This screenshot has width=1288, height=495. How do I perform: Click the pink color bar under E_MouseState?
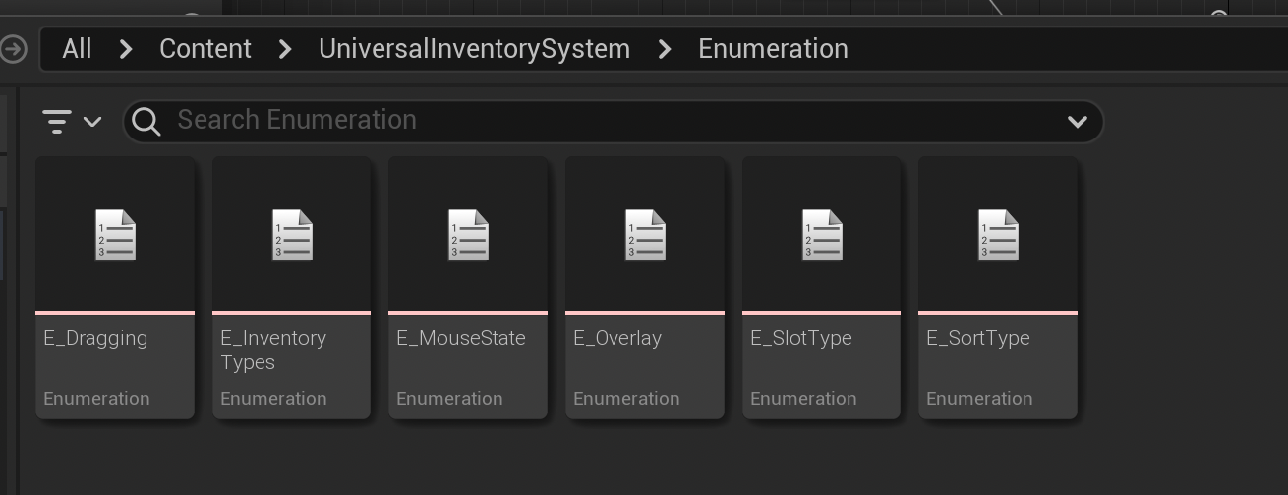[468, 313]
